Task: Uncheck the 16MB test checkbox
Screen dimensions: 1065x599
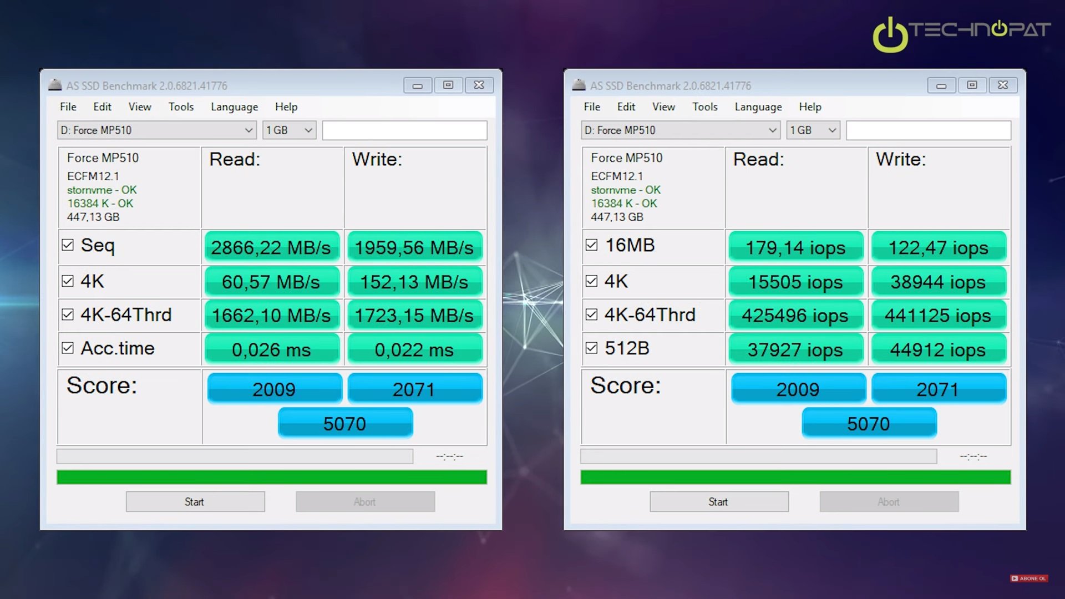Action: tap(591, 245)
